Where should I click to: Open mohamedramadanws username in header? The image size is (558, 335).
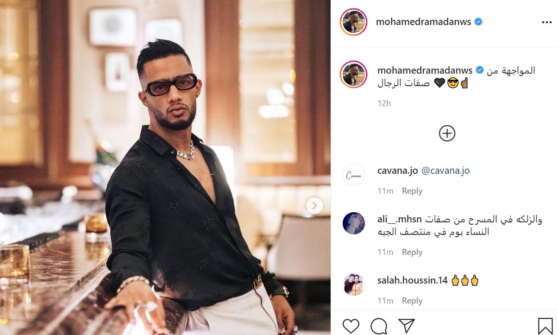pyautogui.click(x=423, y=22)
